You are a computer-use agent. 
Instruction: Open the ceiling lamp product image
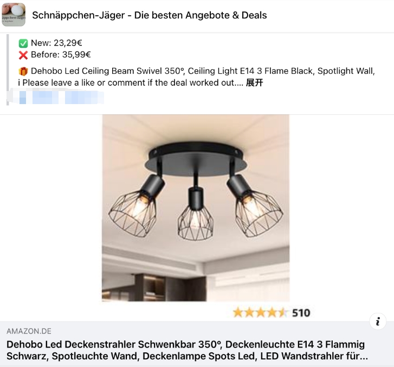tap(196, 208)
